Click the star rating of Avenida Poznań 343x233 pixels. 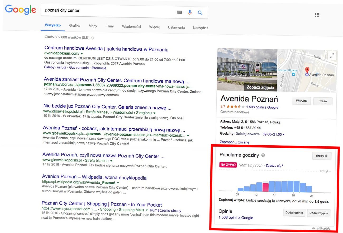click(x=235, y=107)
